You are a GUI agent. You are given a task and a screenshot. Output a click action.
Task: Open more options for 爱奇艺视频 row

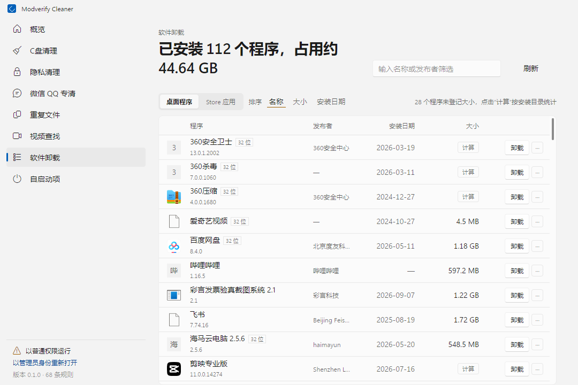[537, 221]
